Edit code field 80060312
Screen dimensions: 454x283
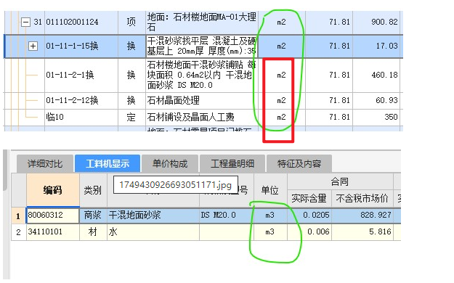(53, 216)
